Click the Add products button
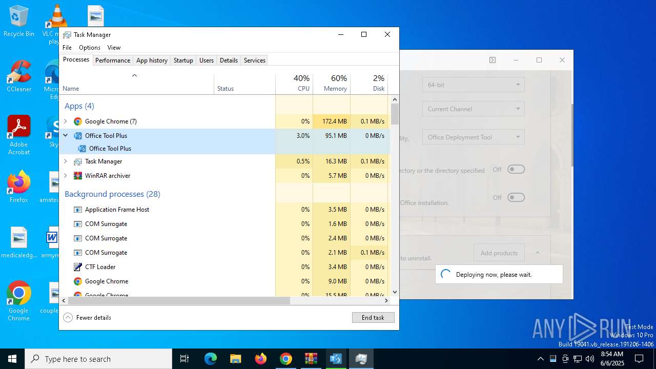The image size is (656, 369). click(x=499, y=253)
